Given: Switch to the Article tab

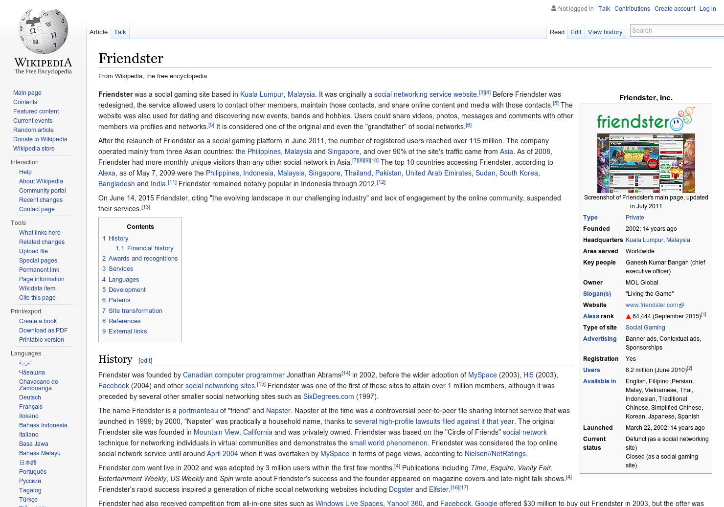Looking at the screenshot, I should click(98, 32).
